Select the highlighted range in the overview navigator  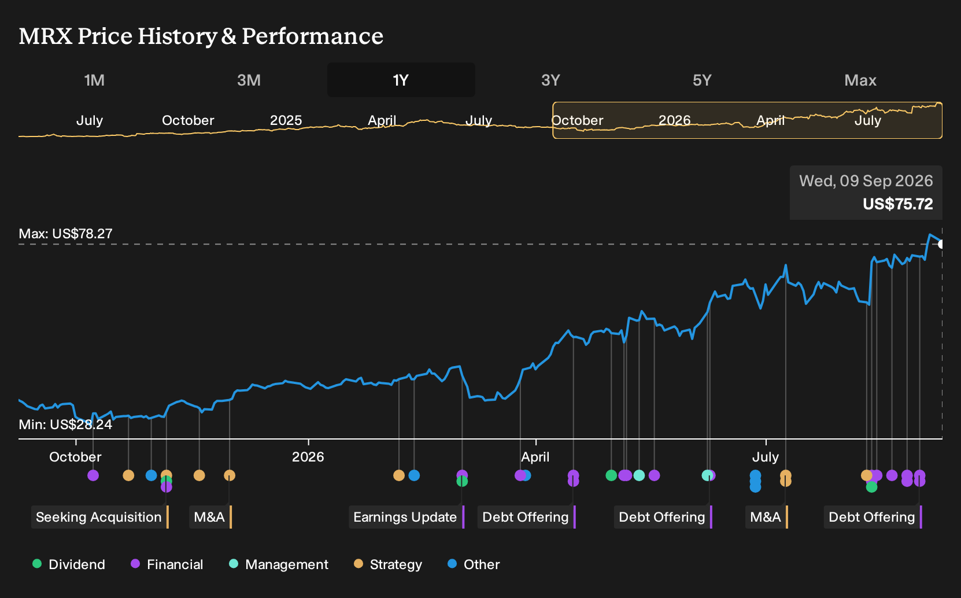[x=747, y=120]
